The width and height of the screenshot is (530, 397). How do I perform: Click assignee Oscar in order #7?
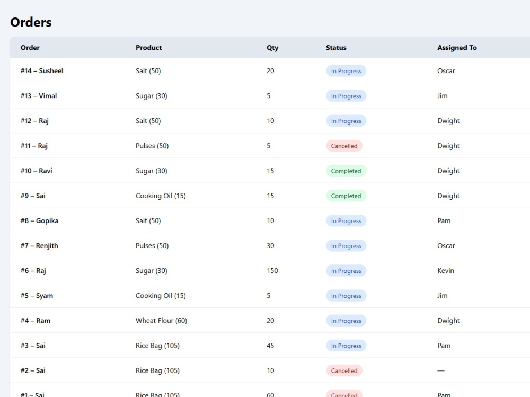[x=446, y=246]
